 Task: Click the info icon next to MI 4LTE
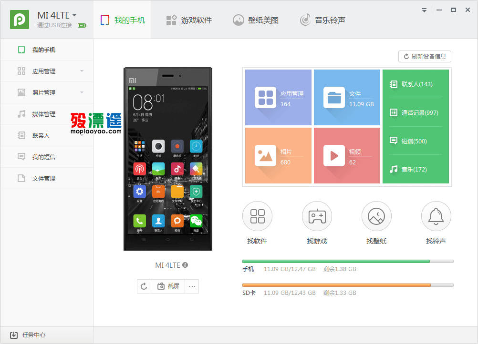coord(185,265)
